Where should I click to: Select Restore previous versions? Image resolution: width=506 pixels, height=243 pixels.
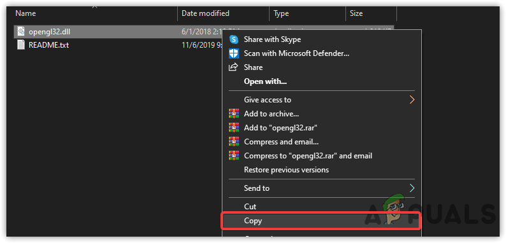[321, 169]
